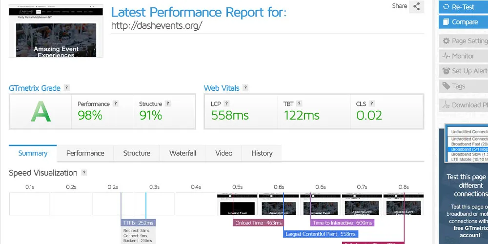This screenshot has width=488, height=244.
Task: Open the dashevents.org URL link
Action: (x=157, y=25)
